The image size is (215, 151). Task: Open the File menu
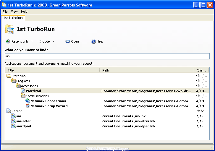[x=5, y=12]
